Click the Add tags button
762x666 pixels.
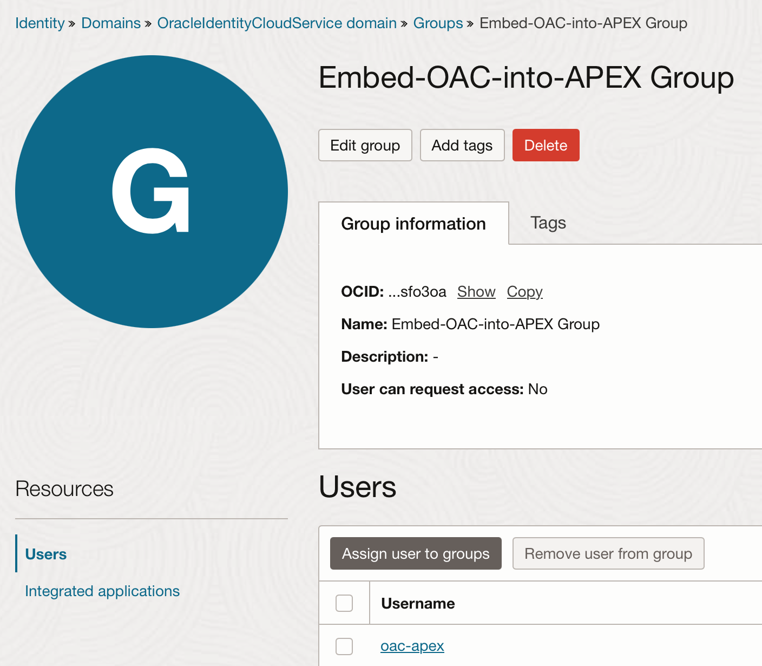pos(462,145)
